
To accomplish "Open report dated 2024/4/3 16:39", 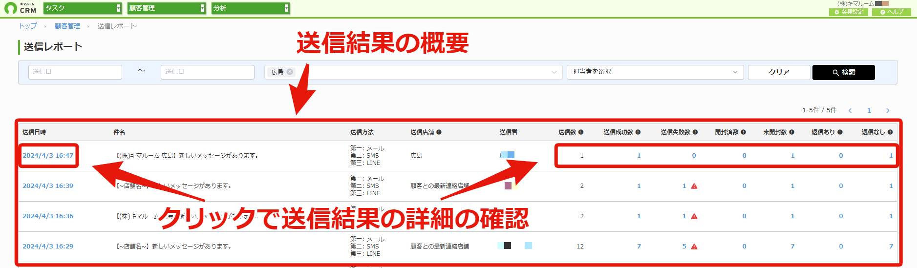I will click(48, 186).
